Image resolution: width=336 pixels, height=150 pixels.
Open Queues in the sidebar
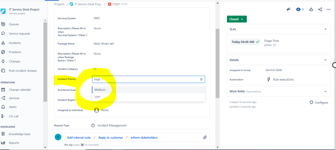pyautogui.click(x=14, y=24)
